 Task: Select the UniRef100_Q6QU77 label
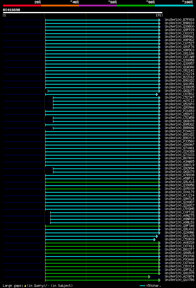point(179,91)
